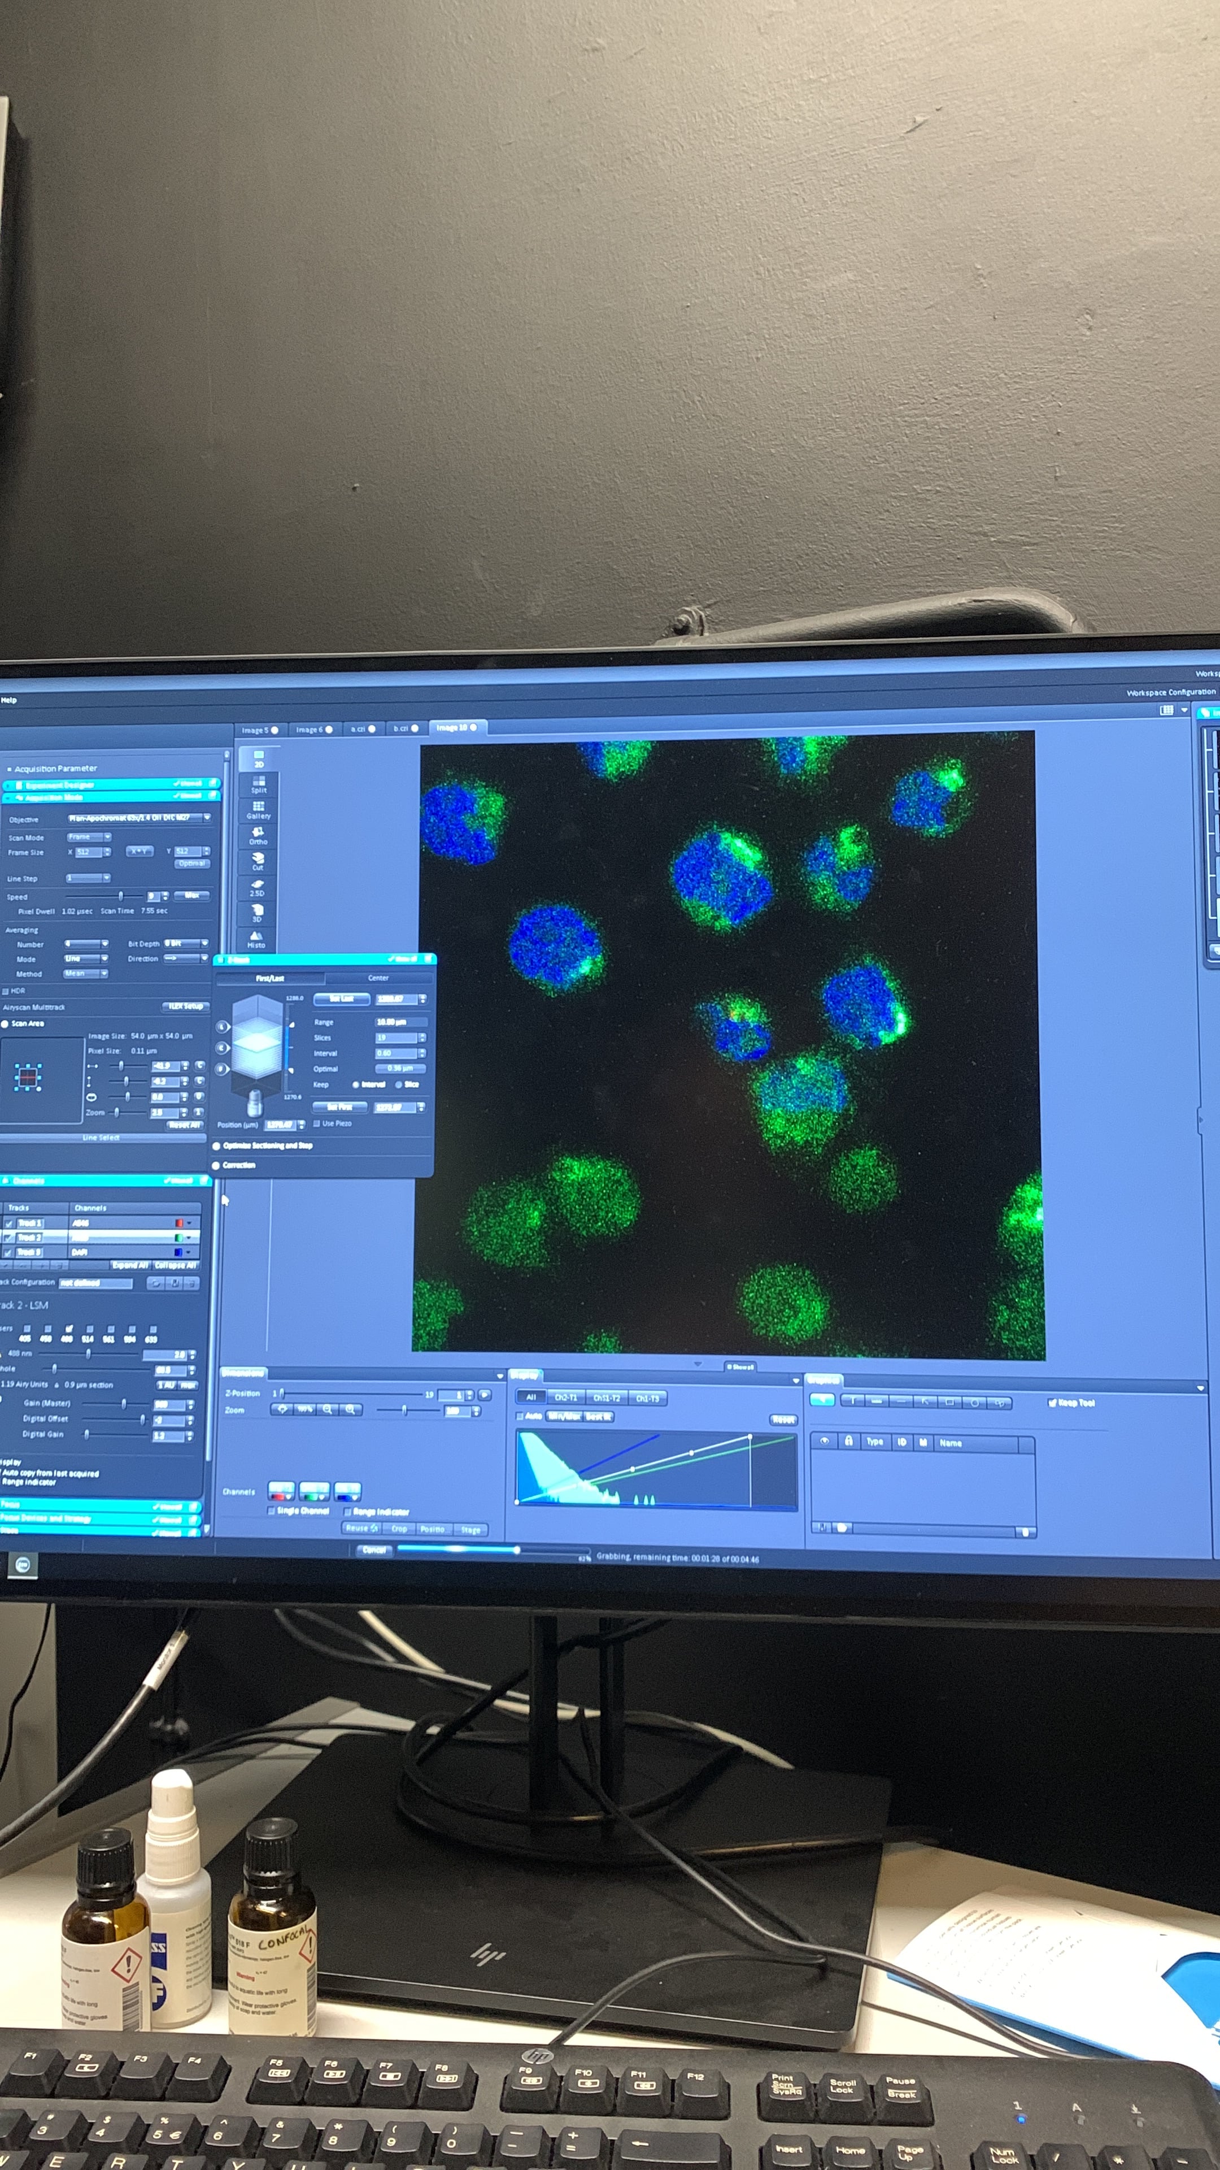Open the Cut view
The image size is (1220, 2170).
[258, 862]
